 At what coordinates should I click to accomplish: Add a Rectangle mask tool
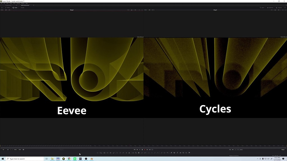coord(149,153)
